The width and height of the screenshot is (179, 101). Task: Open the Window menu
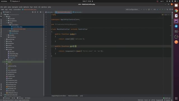(x=44, y=7)
